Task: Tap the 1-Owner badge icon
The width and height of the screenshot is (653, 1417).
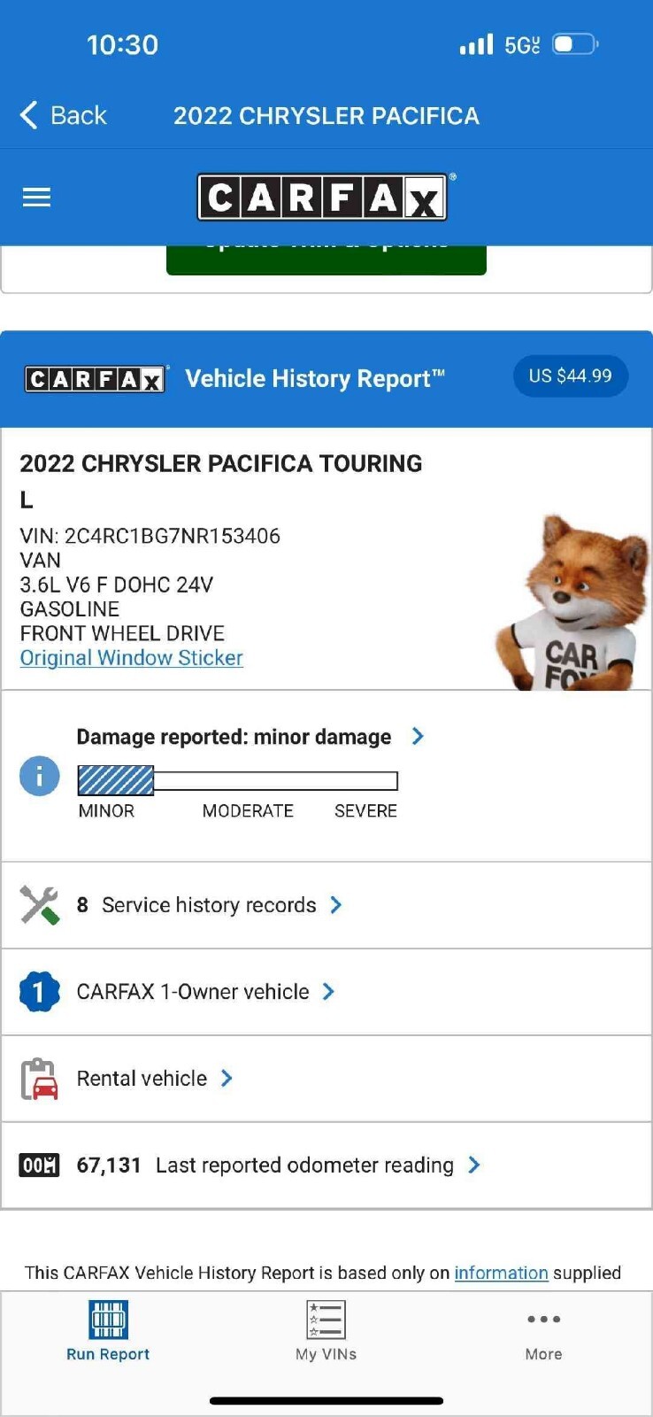Action: tap(40, 992)
